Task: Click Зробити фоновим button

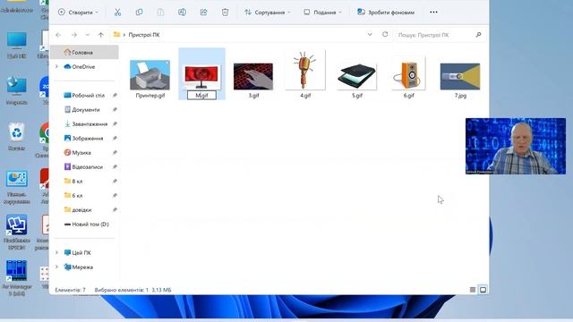Action: [x=386, y=12]
